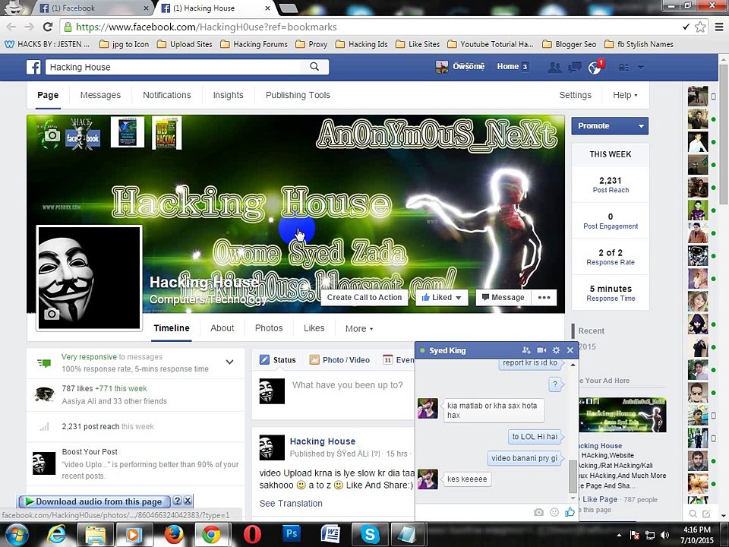Choose Photo / Video post option
Screen dimensions: 729x547
[x=340, y=360]
